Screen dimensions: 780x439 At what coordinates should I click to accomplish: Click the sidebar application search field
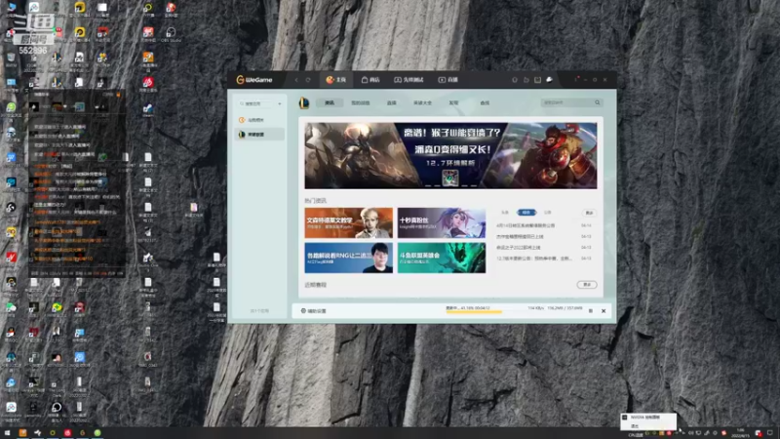coord(256,103)
